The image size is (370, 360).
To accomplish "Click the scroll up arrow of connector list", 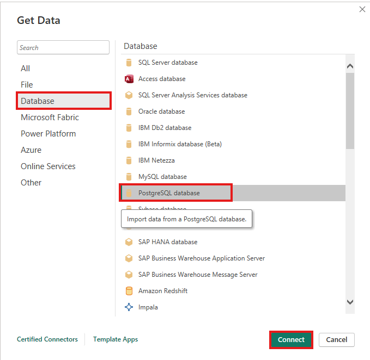I will [x=350, y=66].
